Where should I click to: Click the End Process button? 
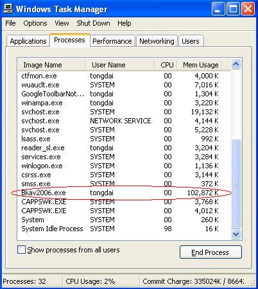click(211, 252)
